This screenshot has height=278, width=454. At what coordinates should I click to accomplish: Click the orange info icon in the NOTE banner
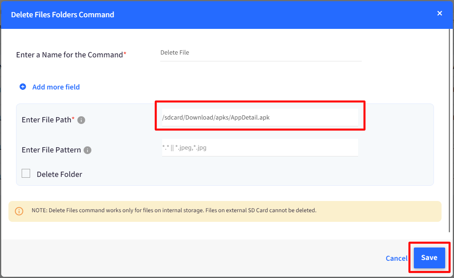[19, 211]
